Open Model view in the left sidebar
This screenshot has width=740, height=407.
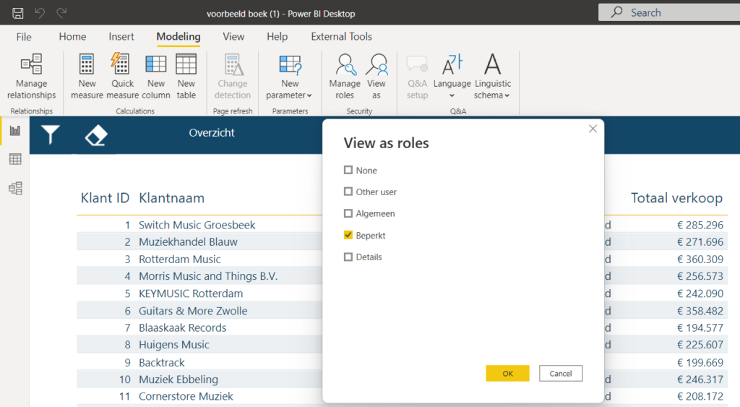[x=15, y=188]
